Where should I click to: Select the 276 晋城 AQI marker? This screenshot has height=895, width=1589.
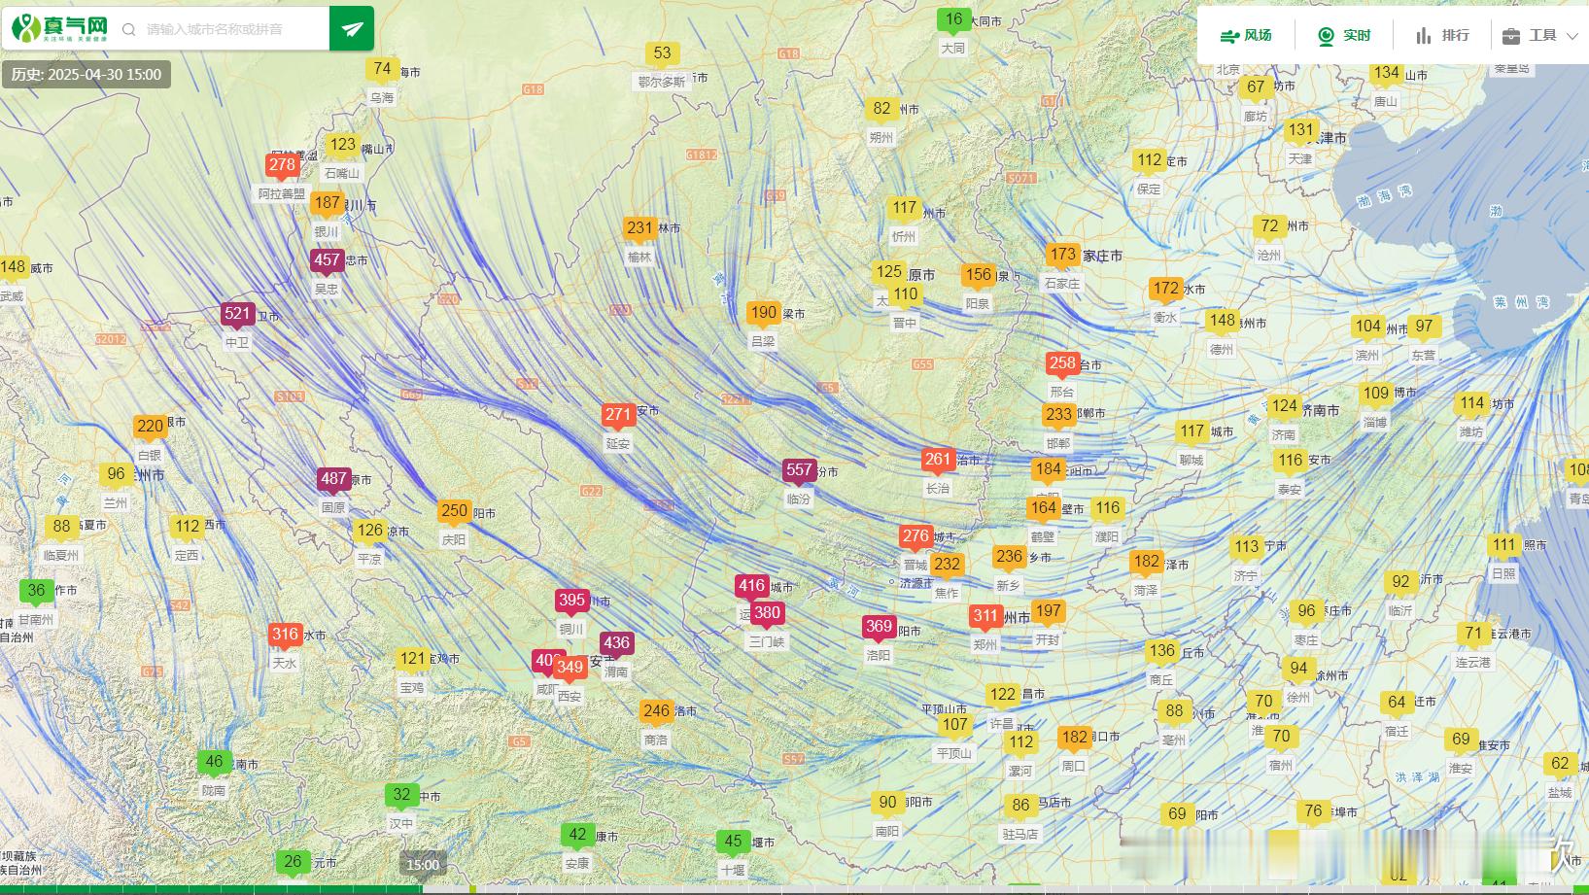click(915, 536)
